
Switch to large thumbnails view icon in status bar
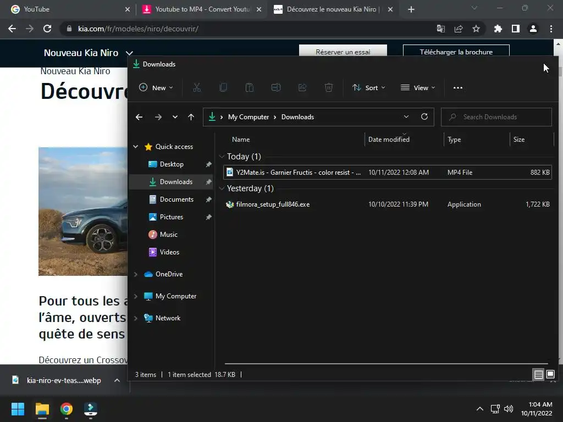point(550,375)
